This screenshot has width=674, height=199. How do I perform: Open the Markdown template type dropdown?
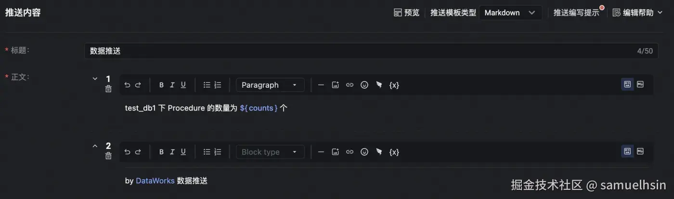(510, 13)
